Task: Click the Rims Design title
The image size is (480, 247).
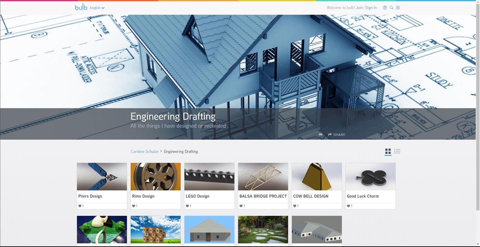Action: click(143, 196)
